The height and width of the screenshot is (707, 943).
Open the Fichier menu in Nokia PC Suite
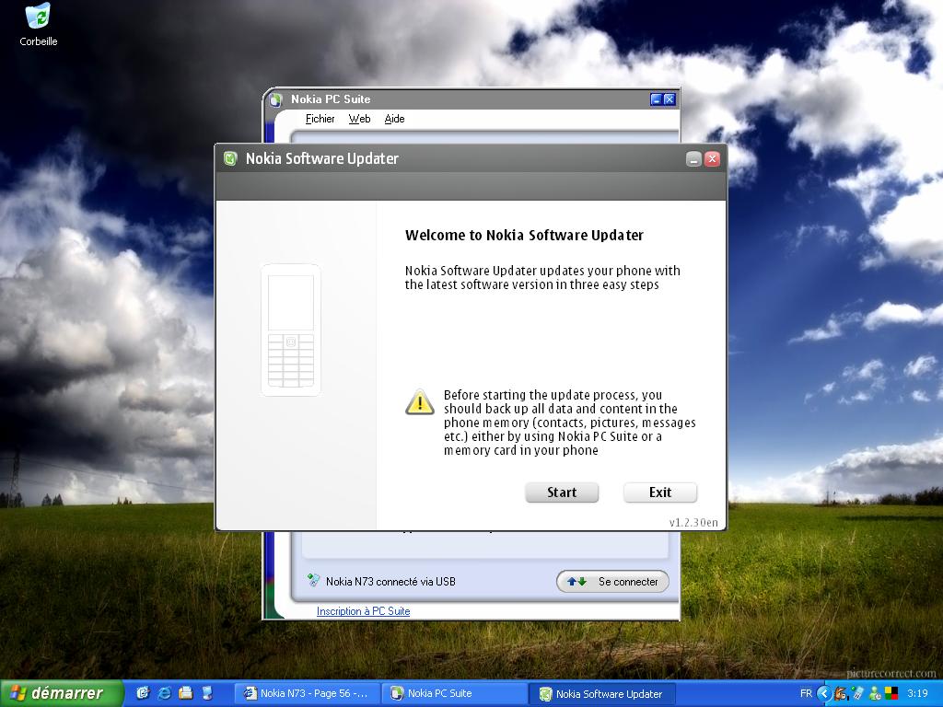(320, 119)
